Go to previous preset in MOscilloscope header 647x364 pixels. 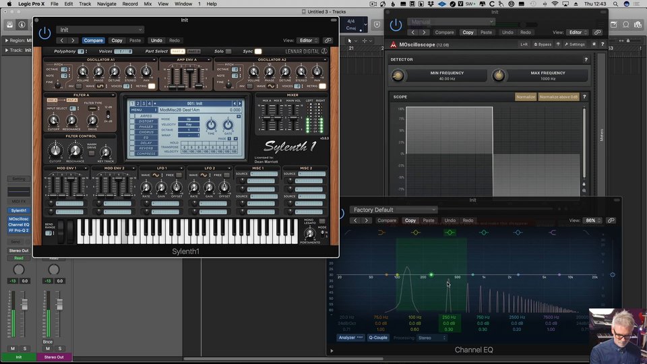(412, 32)
